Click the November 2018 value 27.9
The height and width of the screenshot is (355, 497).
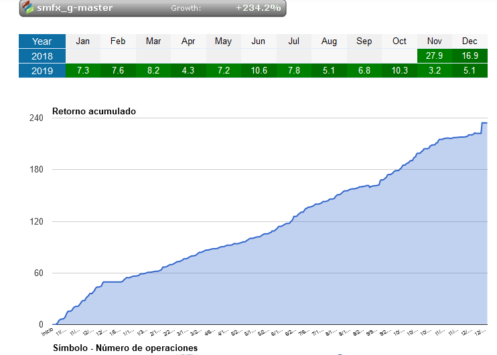tap(435, 55)
